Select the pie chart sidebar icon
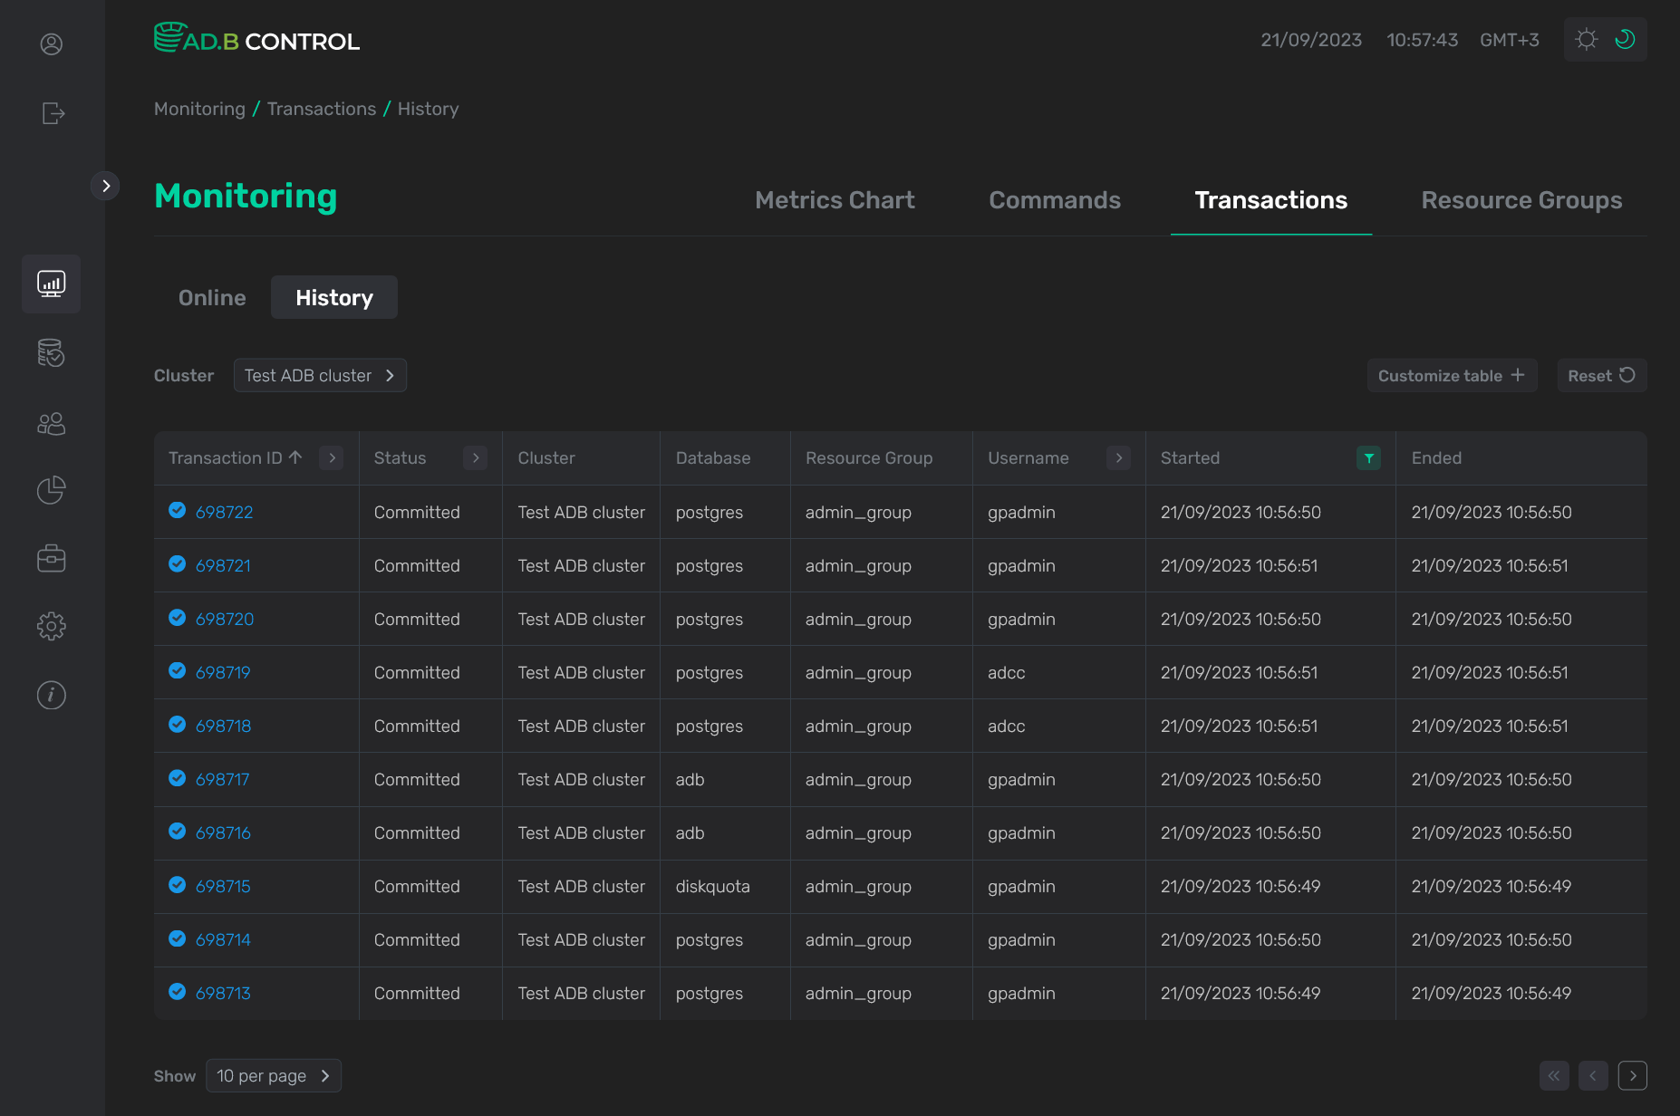 pyautogui.click(x=51, y=490)
